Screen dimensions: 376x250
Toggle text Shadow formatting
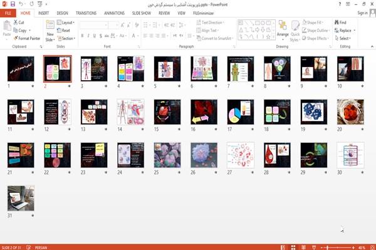coord(100,36)
